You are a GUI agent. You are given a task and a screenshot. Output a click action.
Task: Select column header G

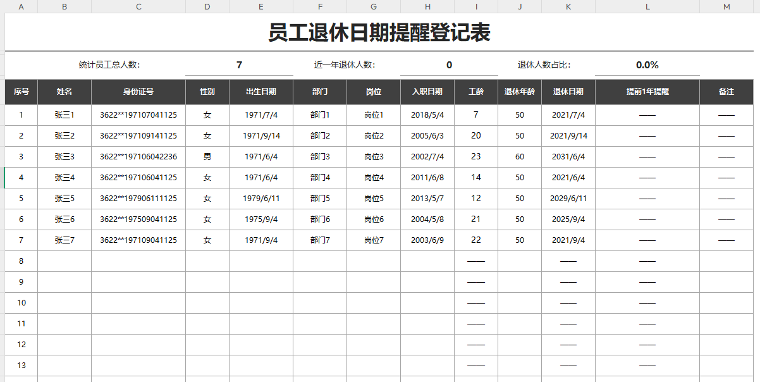point(373,7)
